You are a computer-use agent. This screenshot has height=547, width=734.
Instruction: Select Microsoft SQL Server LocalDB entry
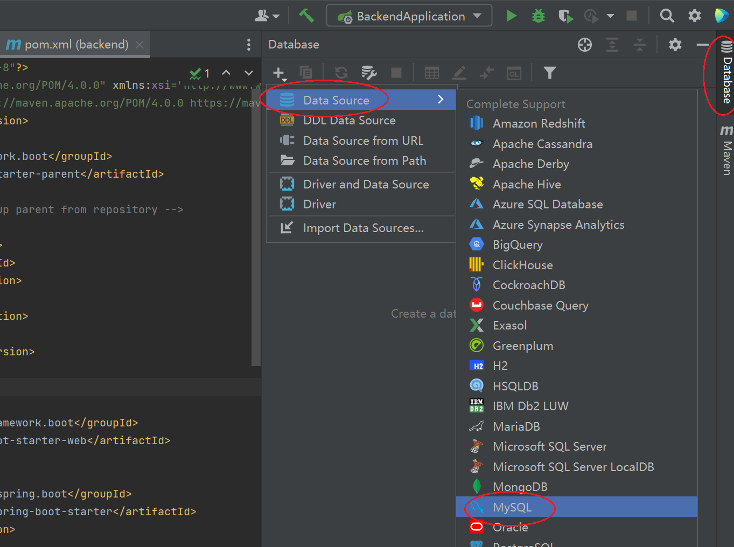coord(576,467)
